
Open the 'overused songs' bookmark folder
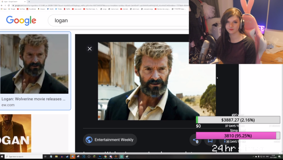point(147,9)
